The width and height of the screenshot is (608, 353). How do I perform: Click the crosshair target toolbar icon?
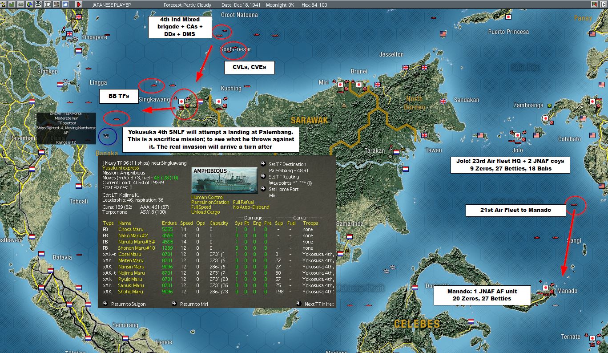[x=39, y=4]
